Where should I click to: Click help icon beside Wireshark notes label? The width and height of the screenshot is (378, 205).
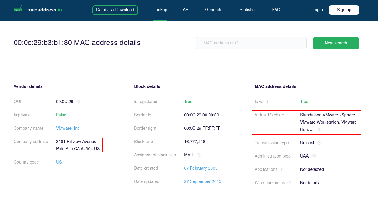coord(289,183)
